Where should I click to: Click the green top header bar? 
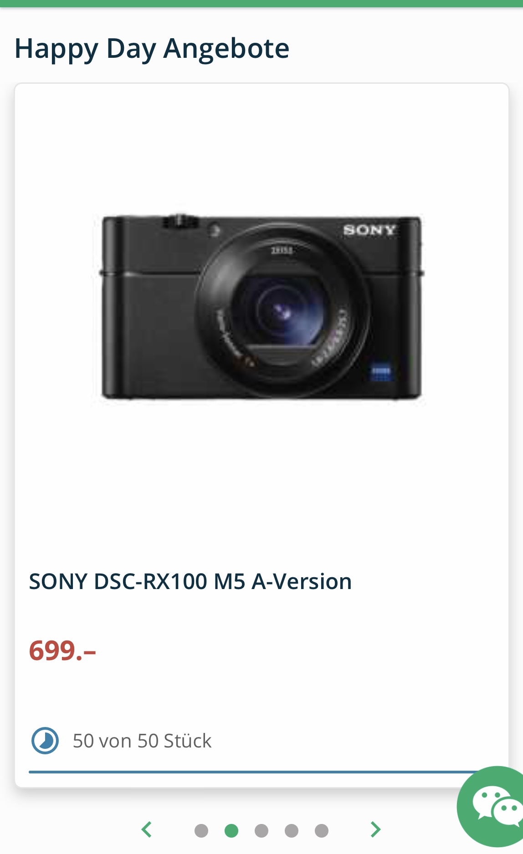261,4
